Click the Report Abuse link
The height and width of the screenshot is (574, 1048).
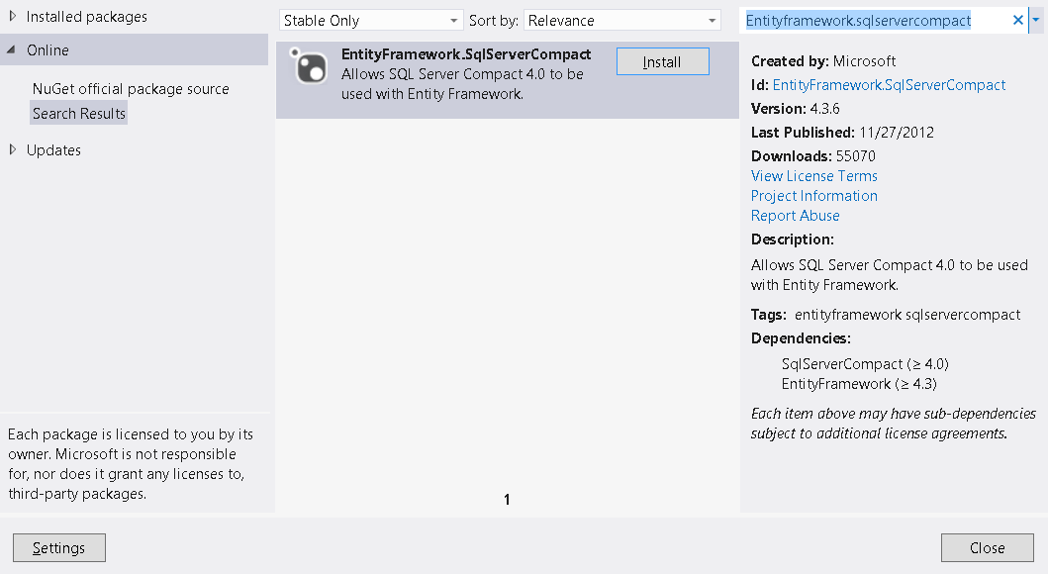point(795,216)
